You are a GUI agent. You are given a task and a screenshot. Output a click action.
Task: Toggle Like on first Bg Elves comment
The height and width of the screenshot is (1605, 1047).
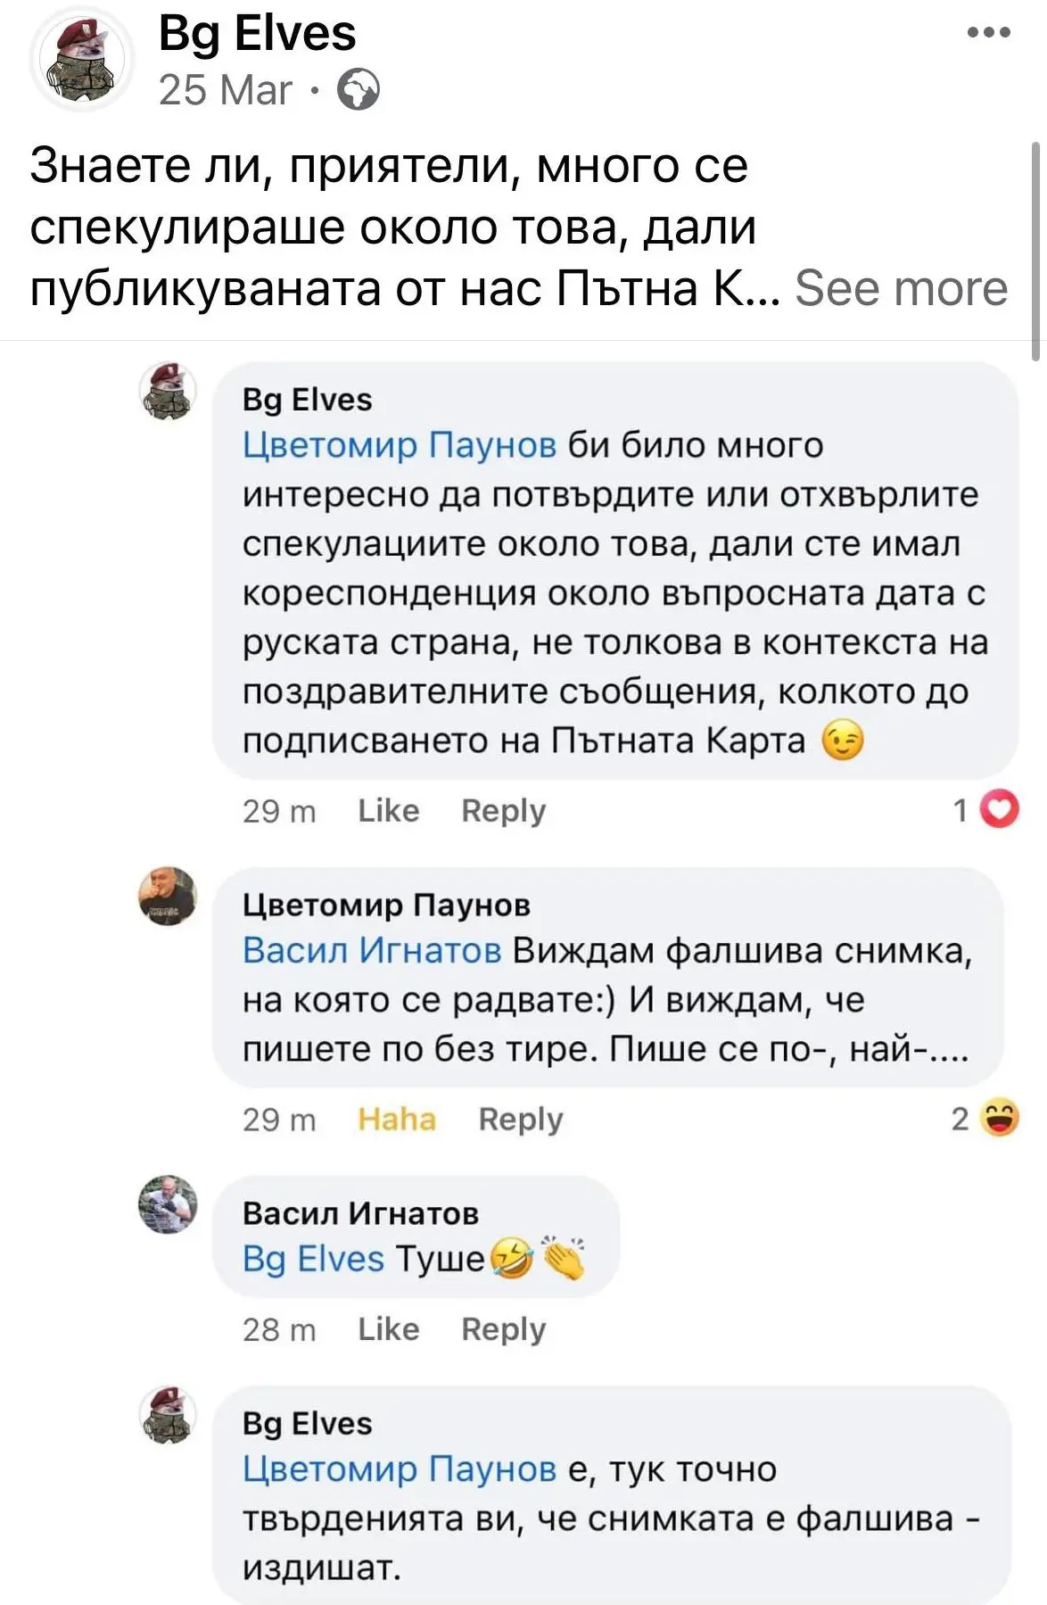[x=388, y=810]
